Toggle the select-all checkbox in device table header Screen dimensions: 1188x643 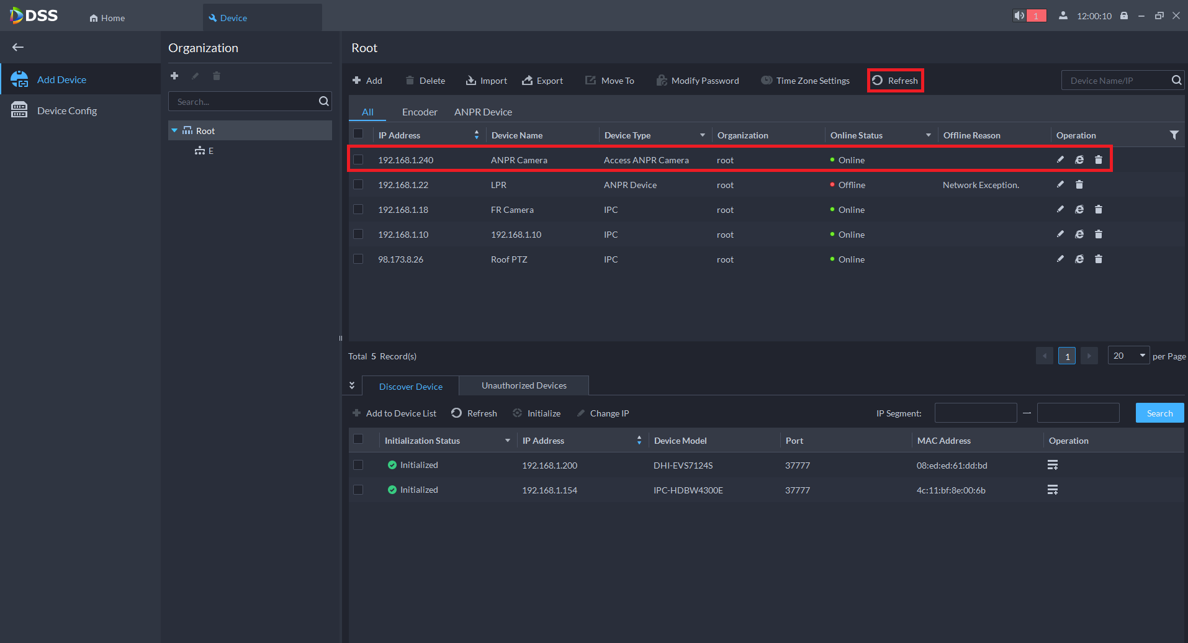358,133
